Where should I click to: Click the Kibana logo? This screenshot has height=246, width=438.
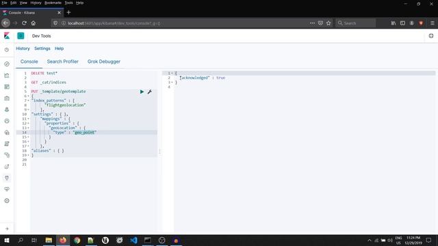pyautogui.click(x=7, y=36)
